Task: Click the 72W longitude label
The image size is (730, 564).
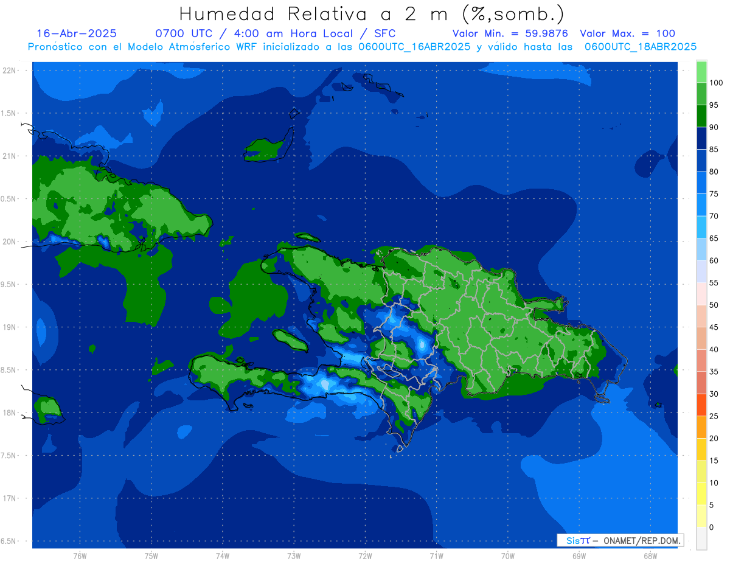Action: (365, 555)
